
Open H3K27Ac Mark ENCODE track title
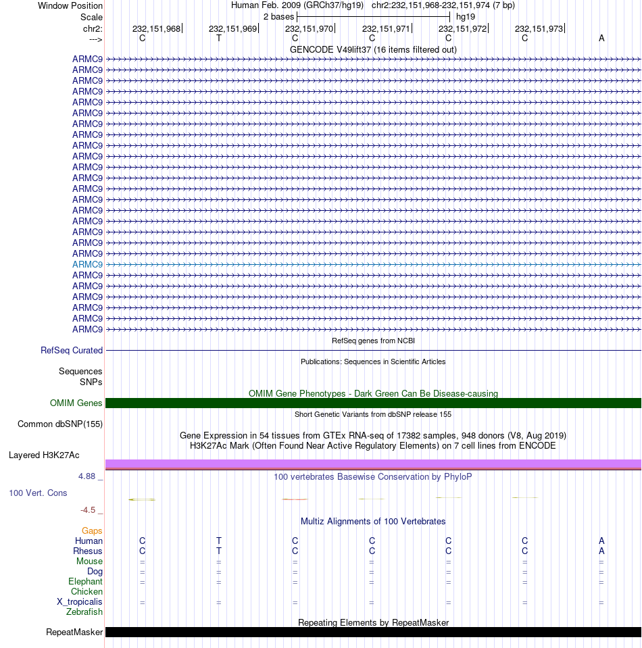coord(373,446)
